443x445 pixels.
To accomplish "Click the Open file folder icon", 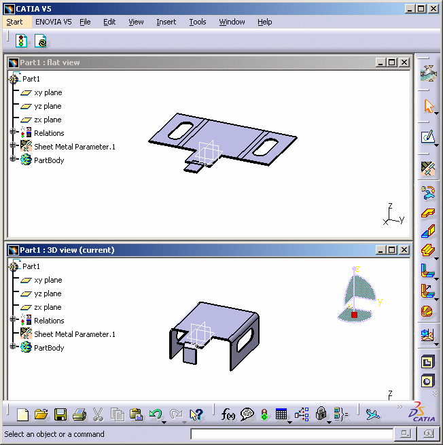I will click(41, 414).
